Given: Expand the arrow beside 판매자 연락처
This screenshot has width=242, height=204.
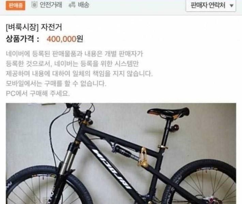Looking at the screenshot, I should click(231, 6).
